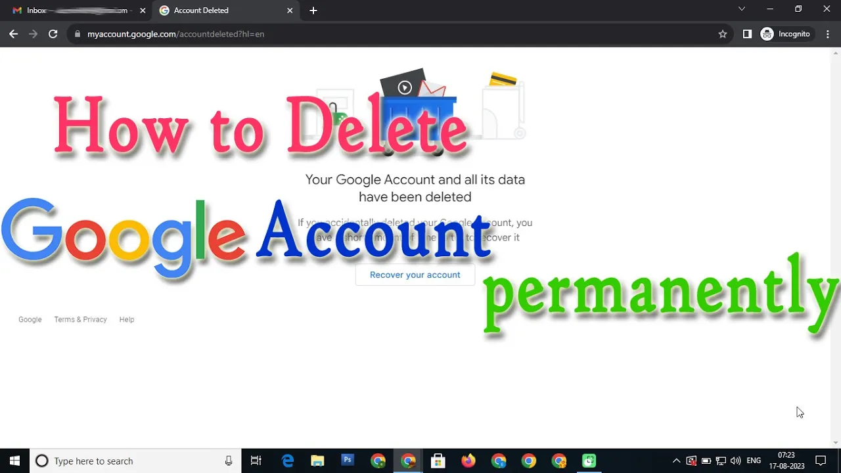Screen dimensions: 841x473
Task: Click the Recover your account button
Action: point(415,275)
